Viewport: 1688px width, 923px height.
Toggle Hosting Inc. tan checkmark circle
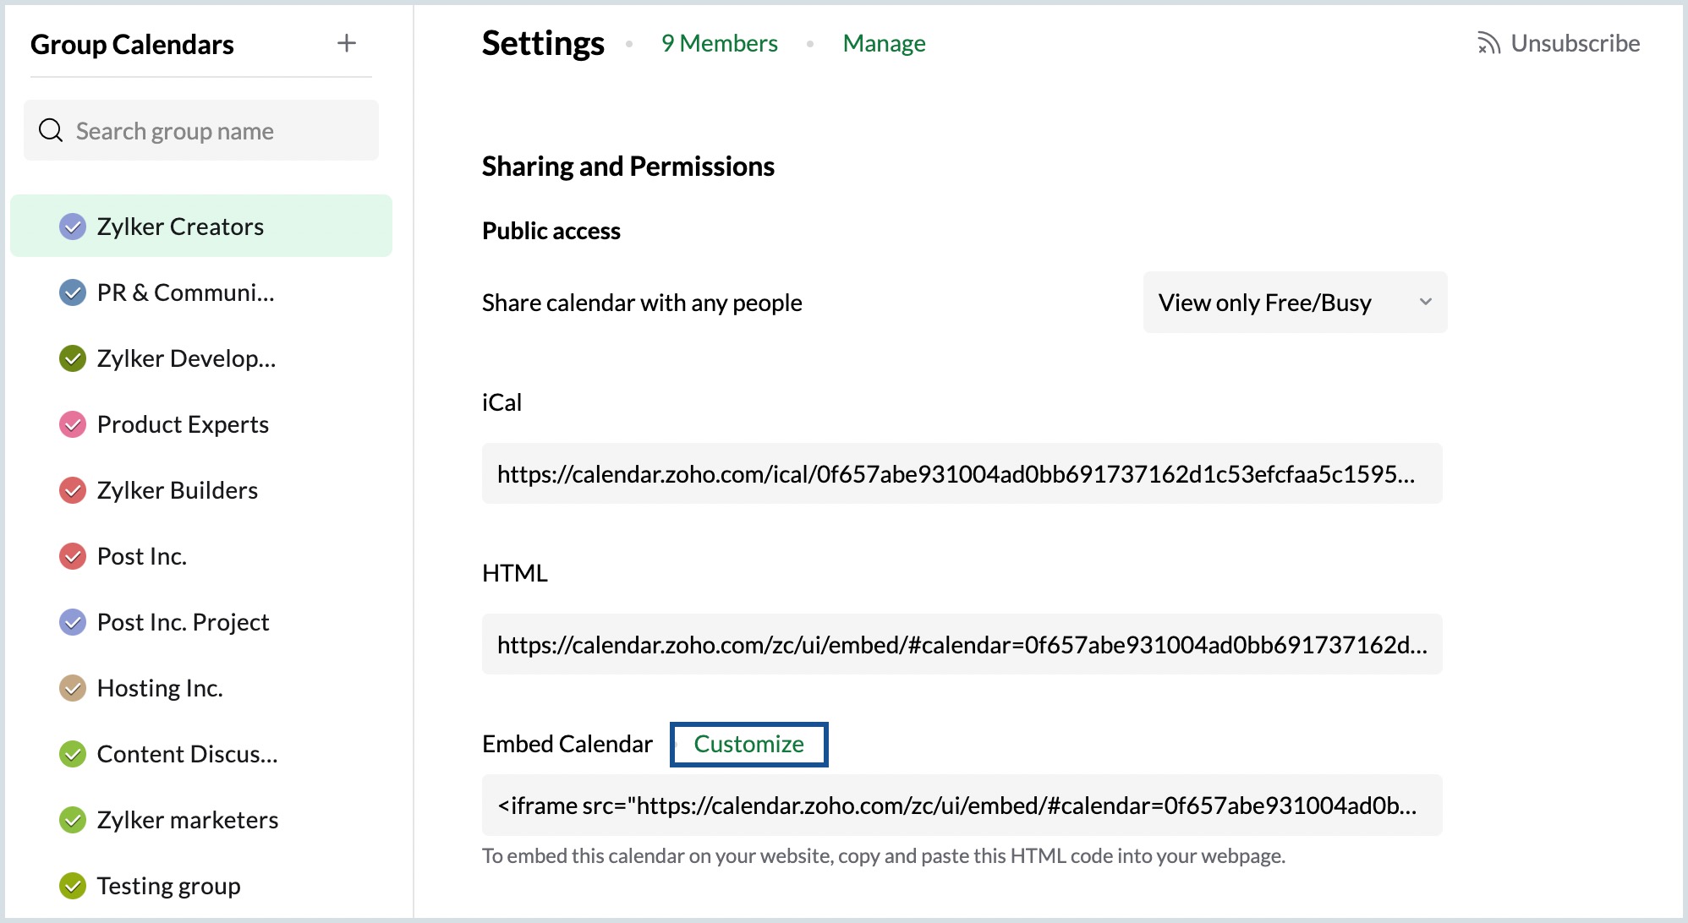tap(73, 688)
